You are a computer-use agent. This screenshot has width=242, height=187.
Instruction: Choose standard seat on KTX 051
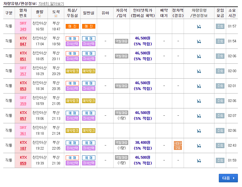(89, 59)
